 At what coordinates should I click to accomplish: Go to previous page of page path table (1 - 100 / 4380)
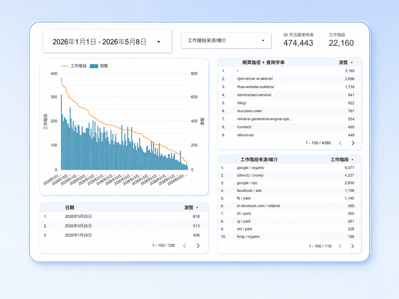coord(340,143)
